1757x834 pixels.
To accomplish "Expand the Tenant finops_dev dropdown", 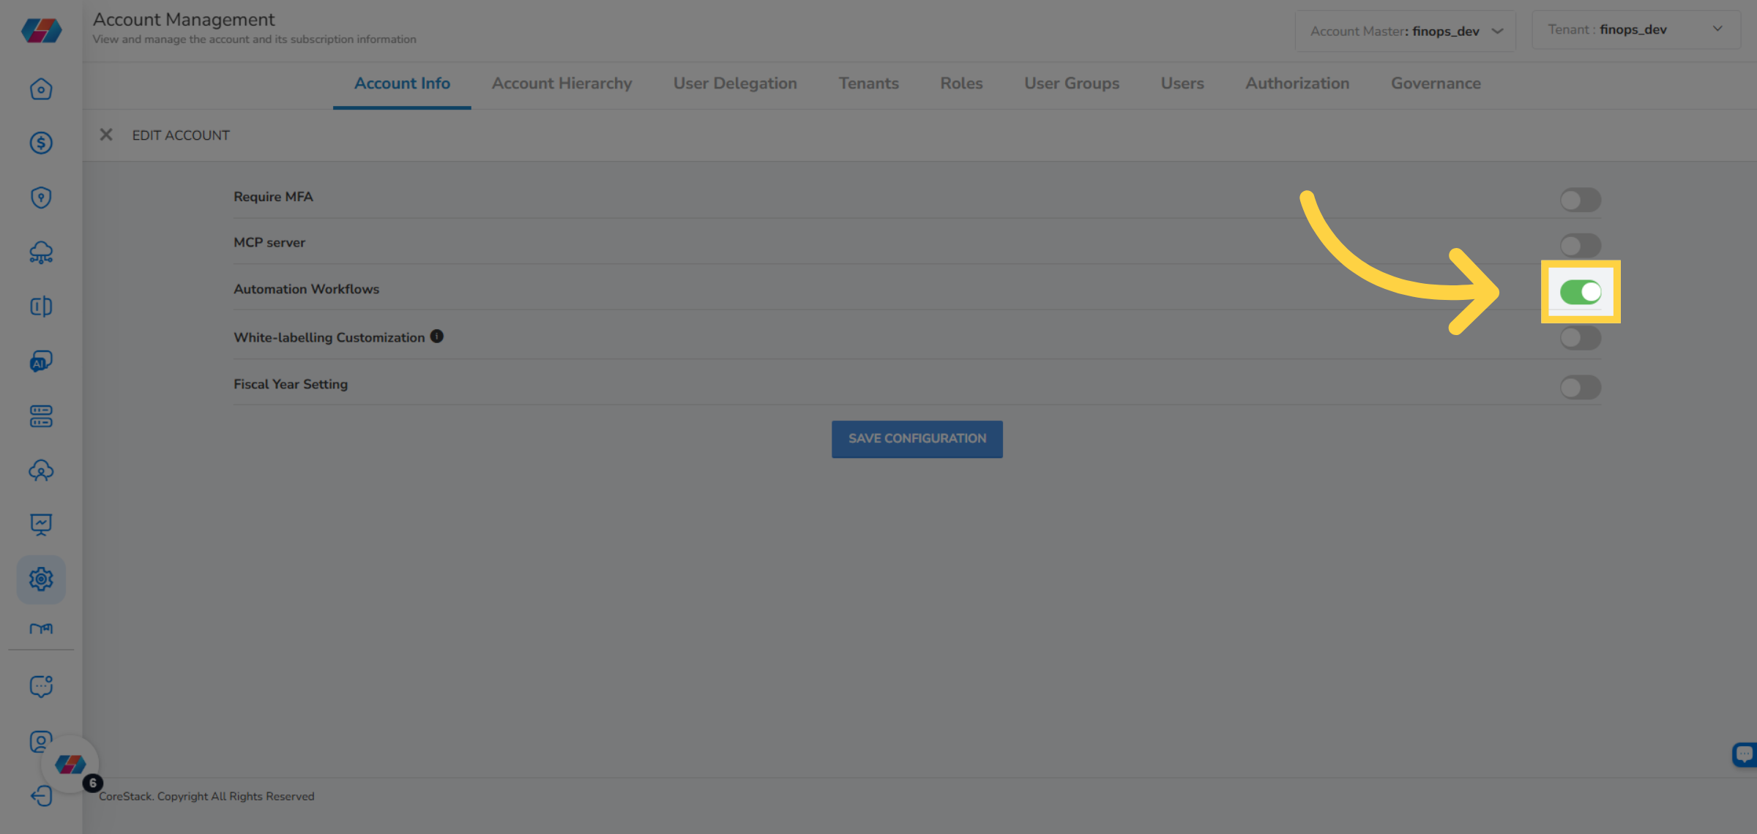I will (x=1635, y=30).
